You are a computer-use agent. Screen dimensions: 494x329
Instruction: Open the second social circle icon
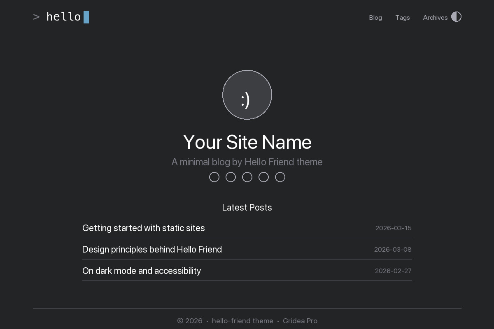(231, 177)
